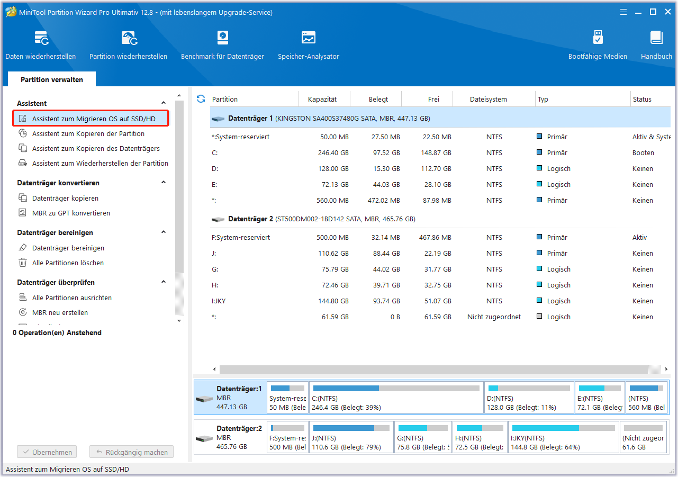Viewport: 678px width, 477px height.
Task: Collapse the Datenträger überprüfen section
Action: pyautogui.click(x=164, y=282)
